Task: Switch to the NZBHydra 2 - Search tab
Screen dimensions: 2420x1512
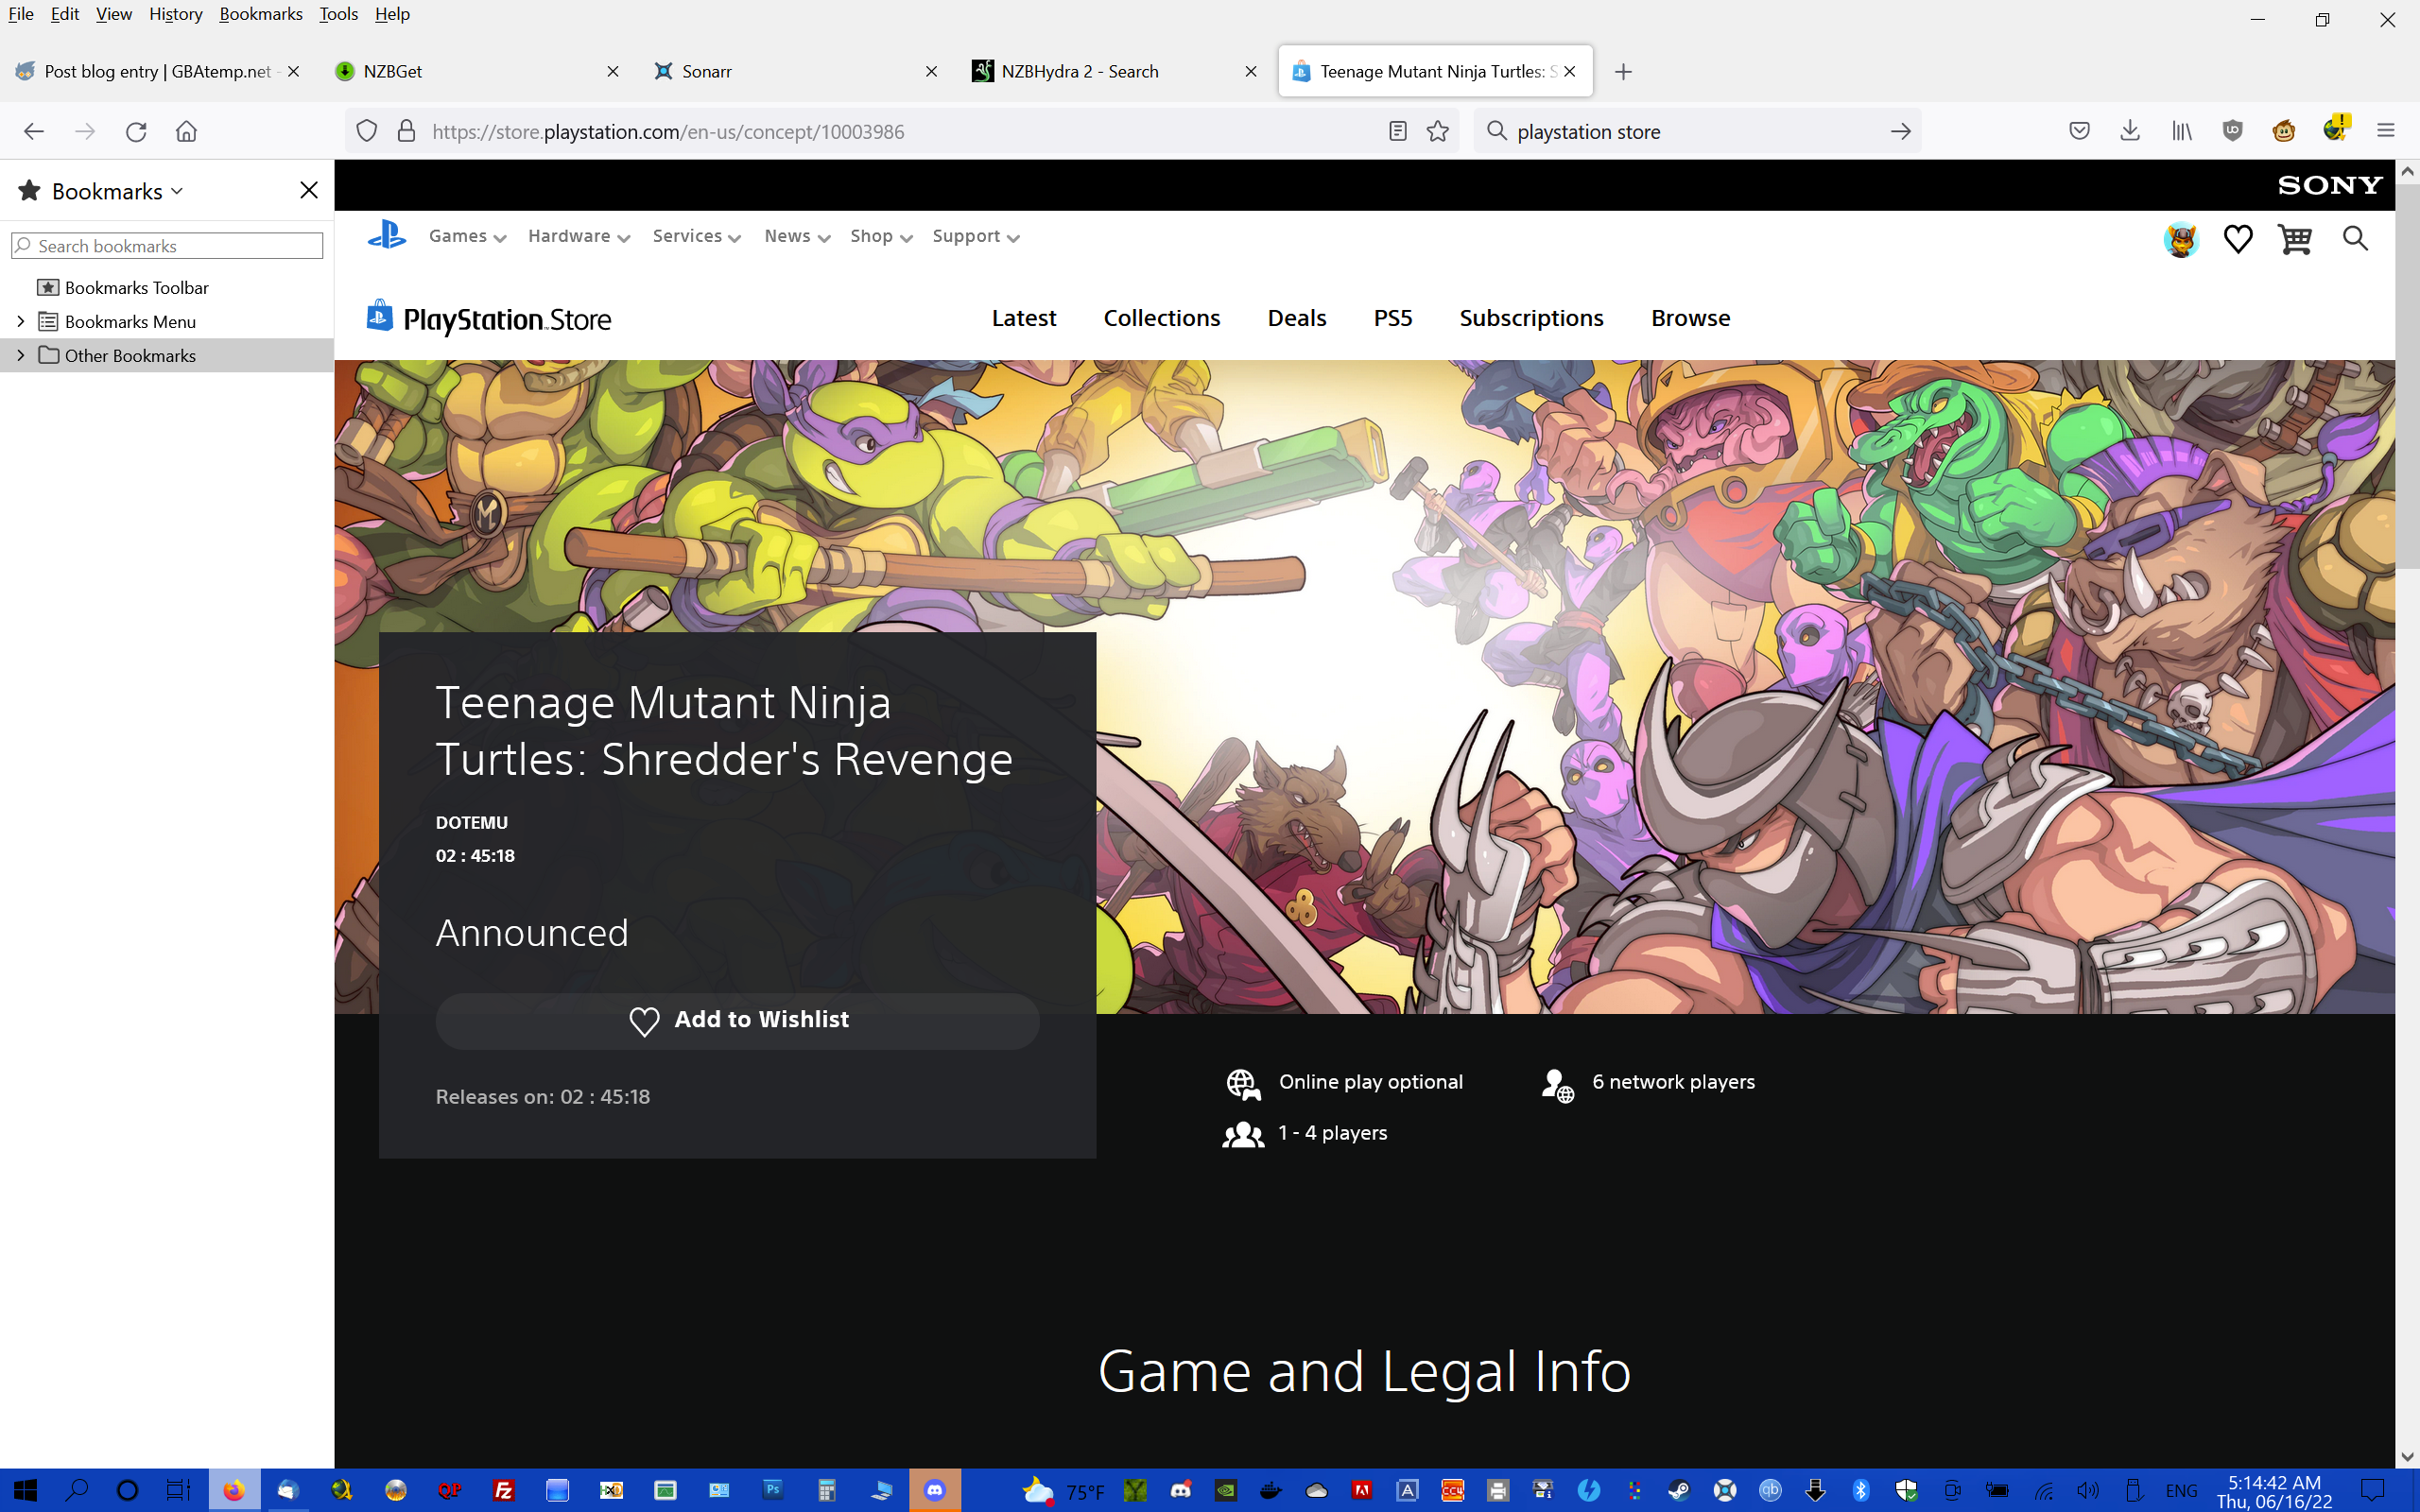Action: tap(1114, 72)
